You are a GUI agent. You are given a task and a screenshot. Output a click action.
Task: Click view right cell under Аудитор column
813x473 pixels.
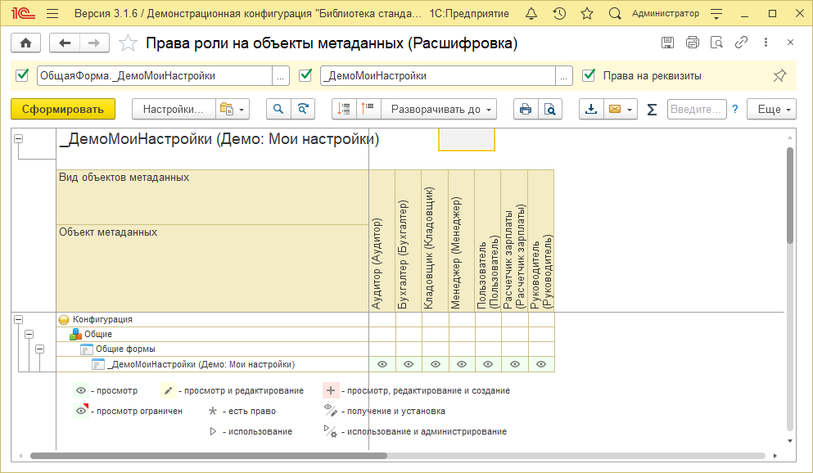(x=382, y=364)
